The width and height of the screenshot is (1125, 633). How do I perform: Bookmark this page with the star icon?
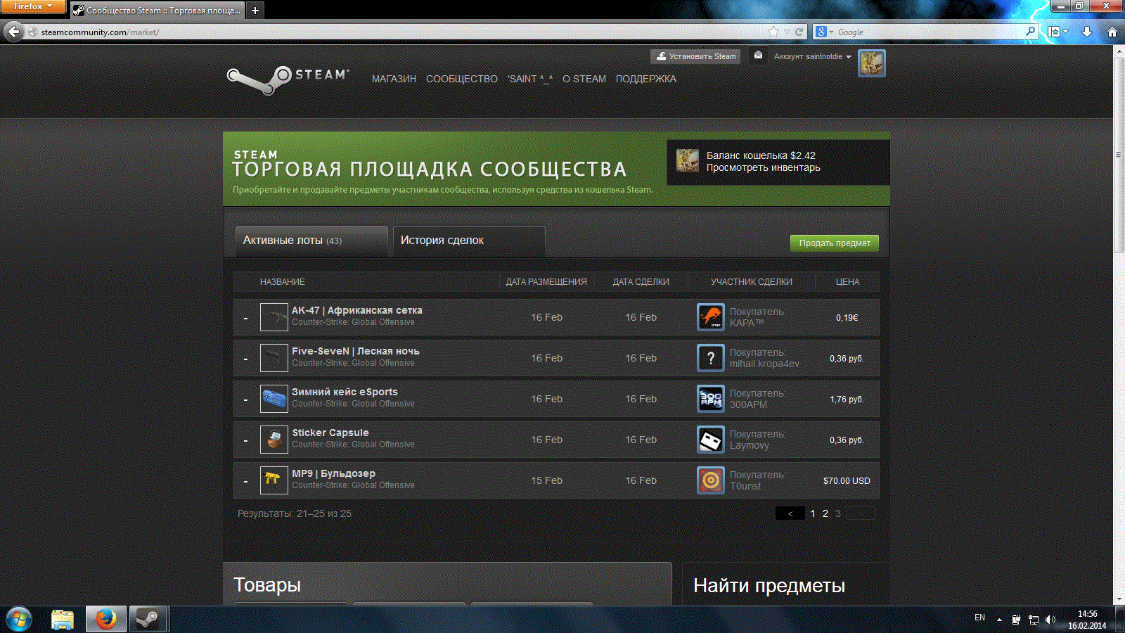click(x=773, y=32)
